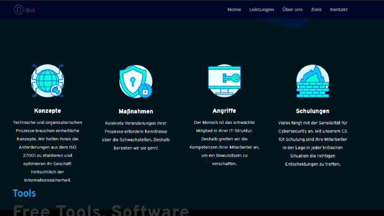Viewport: 384px width, 216px height.
Task: Click the blue Tools section heading
Action: pyautogui.click(x=24, y=193)
